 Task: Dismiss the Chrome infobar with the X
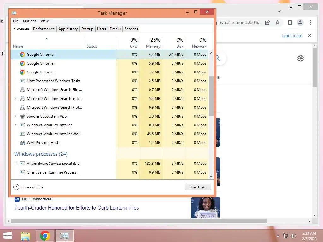pos(310,35)
